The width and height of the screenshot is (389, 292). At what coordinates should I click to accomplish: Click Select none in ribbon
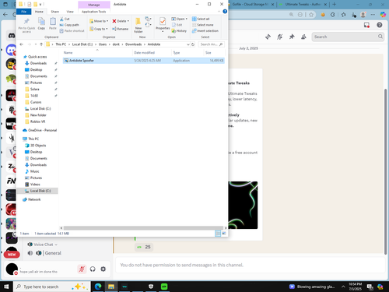tap(203, 25)
